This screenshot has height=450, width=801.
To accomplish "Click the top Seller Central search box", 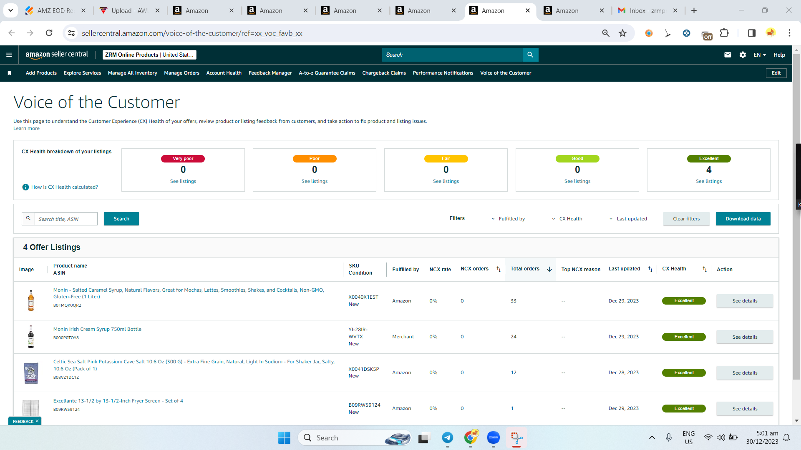I will (452, 55).
